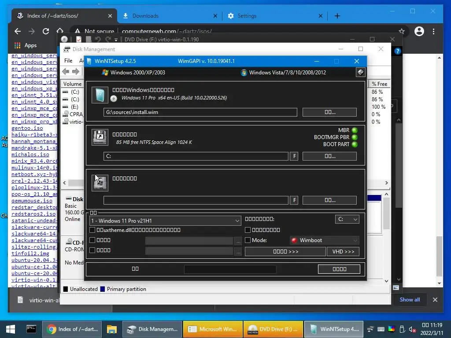Close the Chrome downloads bar
451x338 pixels.
(435, 300)
